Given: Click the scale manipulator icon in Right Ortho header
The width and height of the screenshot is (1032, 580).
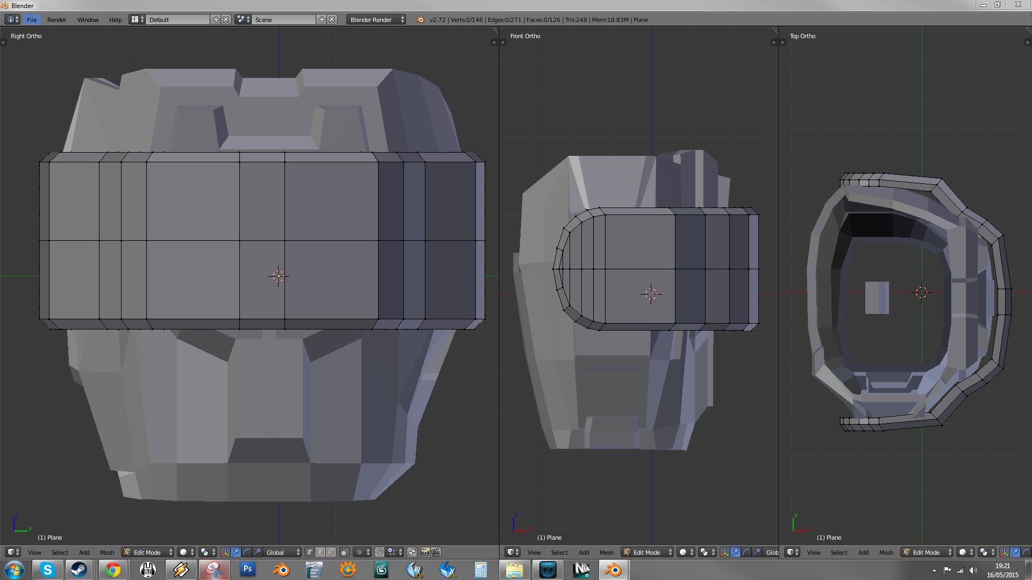Looking at the screenshot, I should [257, 552].
